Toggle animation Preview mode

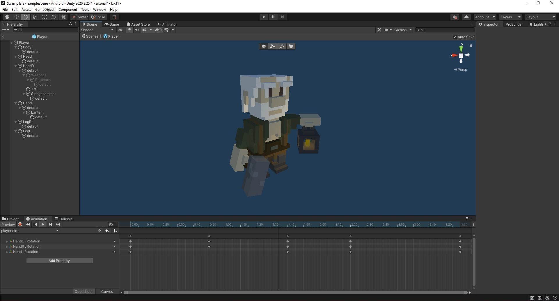pos(8,224)
